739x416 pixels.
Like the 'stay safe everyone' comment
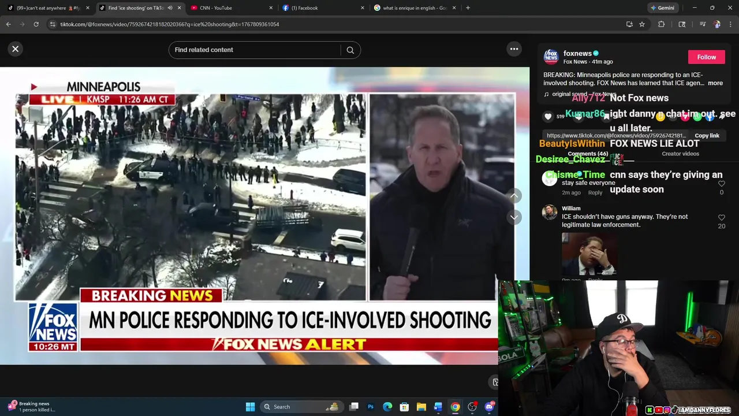click(x=721, y=184)
